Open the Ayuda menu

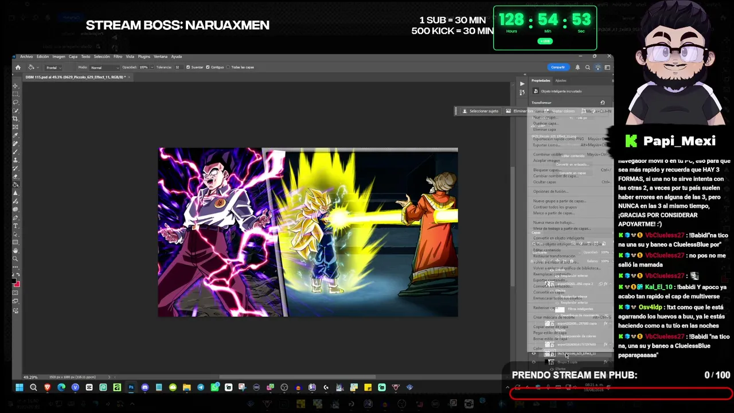click(x=176, y=56)
